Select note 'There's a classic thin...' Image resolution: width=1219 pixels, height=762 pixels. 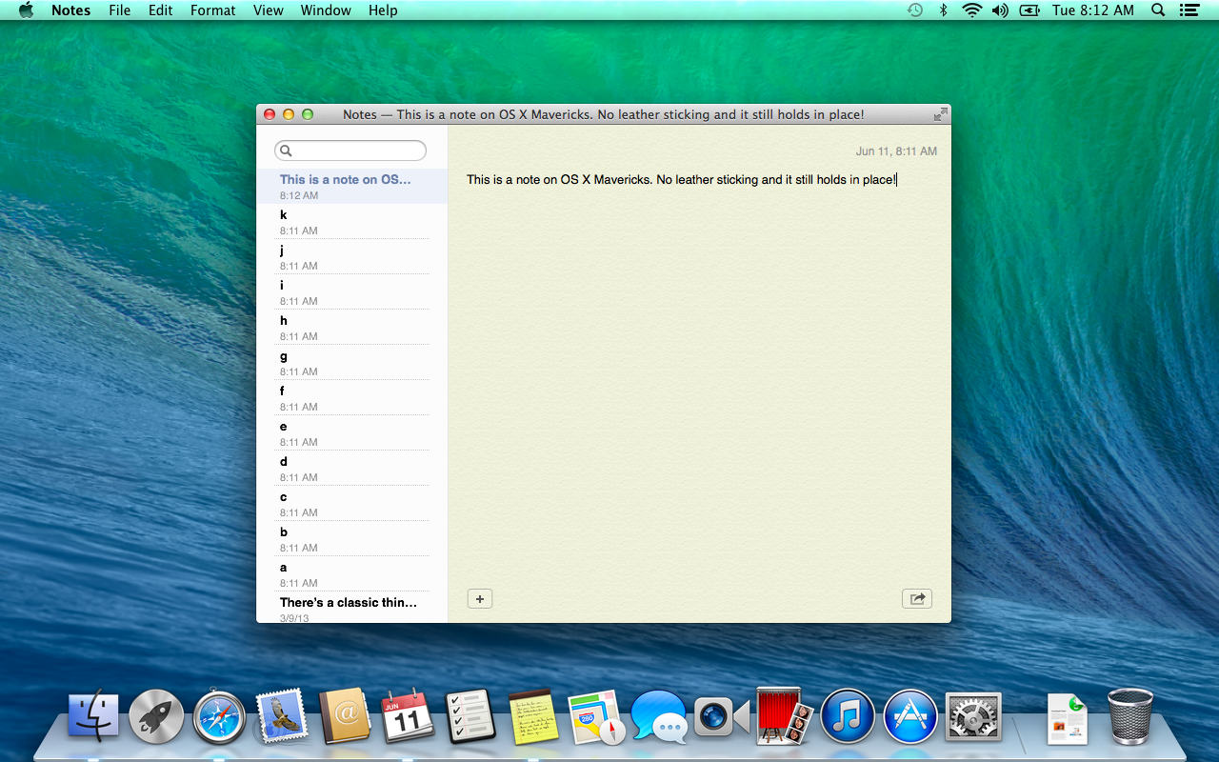(x=352, y=608)
